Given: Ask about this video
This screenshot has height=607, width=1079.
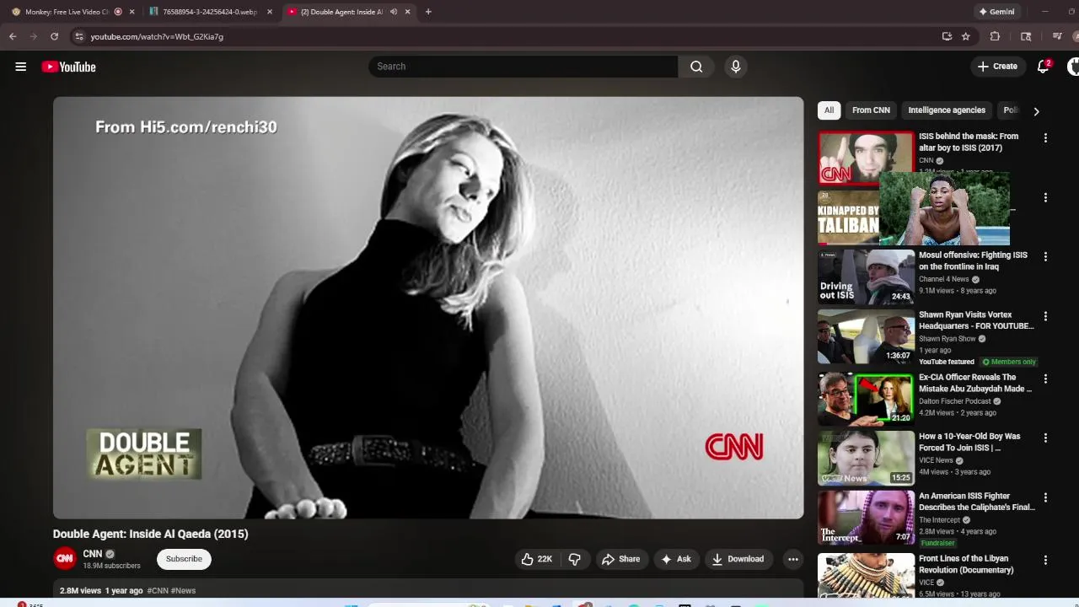Looking at the screenshot, I should (x=676, y=559).
